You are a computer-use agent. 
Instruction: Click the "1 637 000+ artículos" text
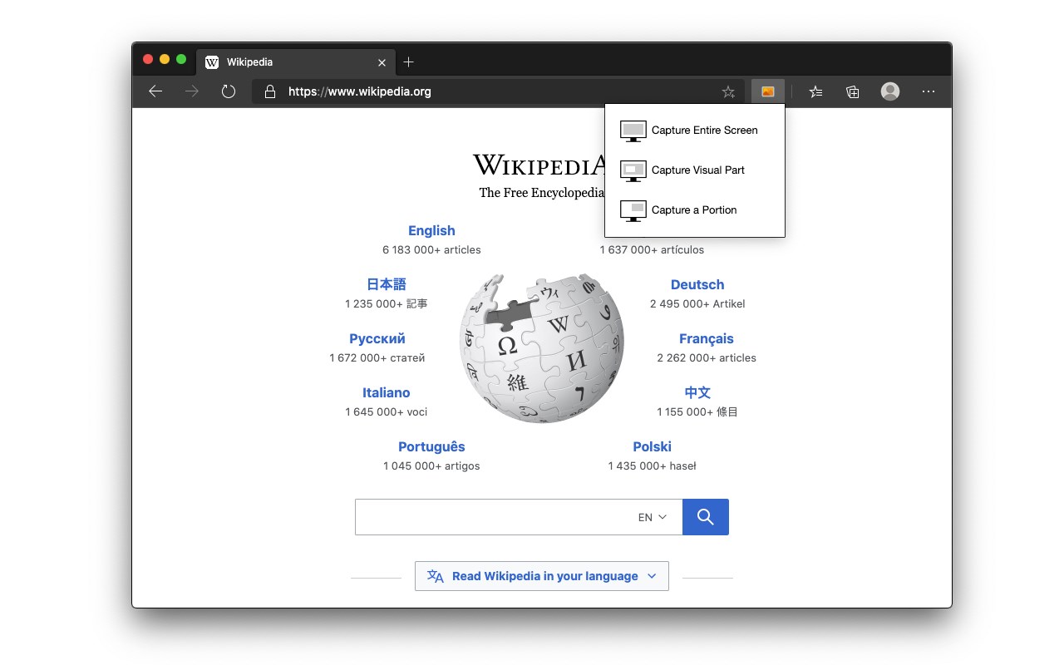point(652,250)
